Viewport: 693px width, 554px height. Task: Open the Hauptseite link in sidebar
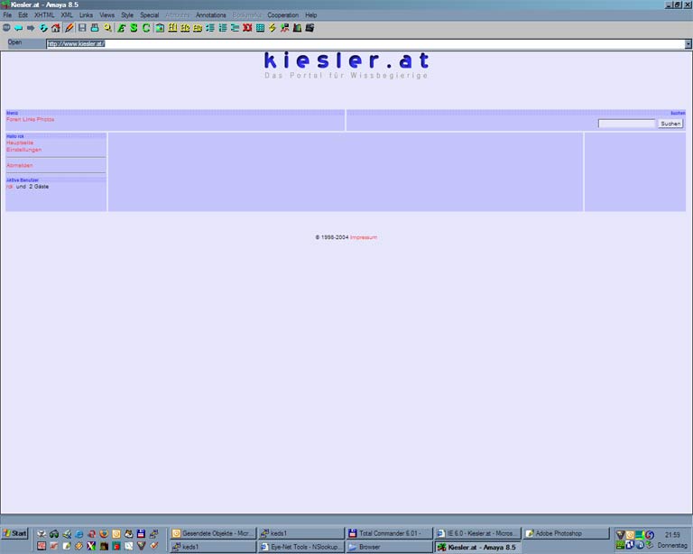pyautogui.click(x=20, y=143)
